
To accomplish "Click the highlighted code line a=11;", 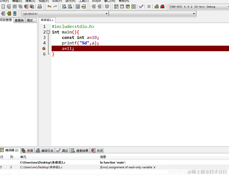I will (x=140, y=48).
